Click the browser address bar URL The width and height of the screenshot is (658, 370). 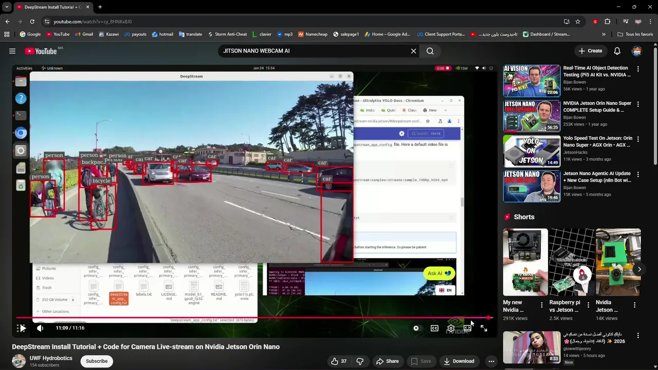(93, 22)
